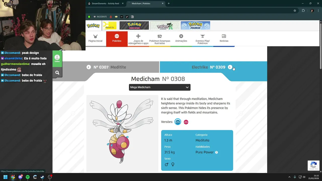Image resolution: width=322 pixels, height=181 pixels.
Task: Select the Medicham Pokédex tab
Action: pyautogui.click(x=145, y=4)
